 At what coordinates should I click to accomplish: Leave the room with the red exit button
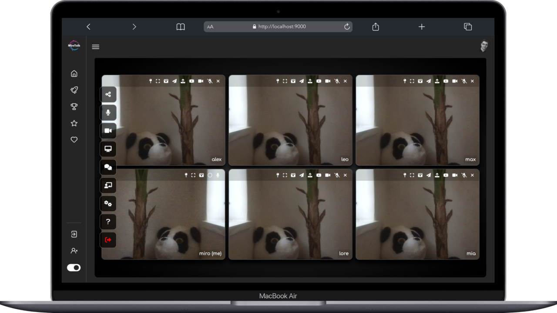coord(108,240)
